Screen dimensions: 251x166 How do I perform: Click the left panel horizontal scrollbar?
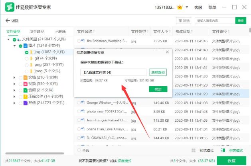pos(35,153)
